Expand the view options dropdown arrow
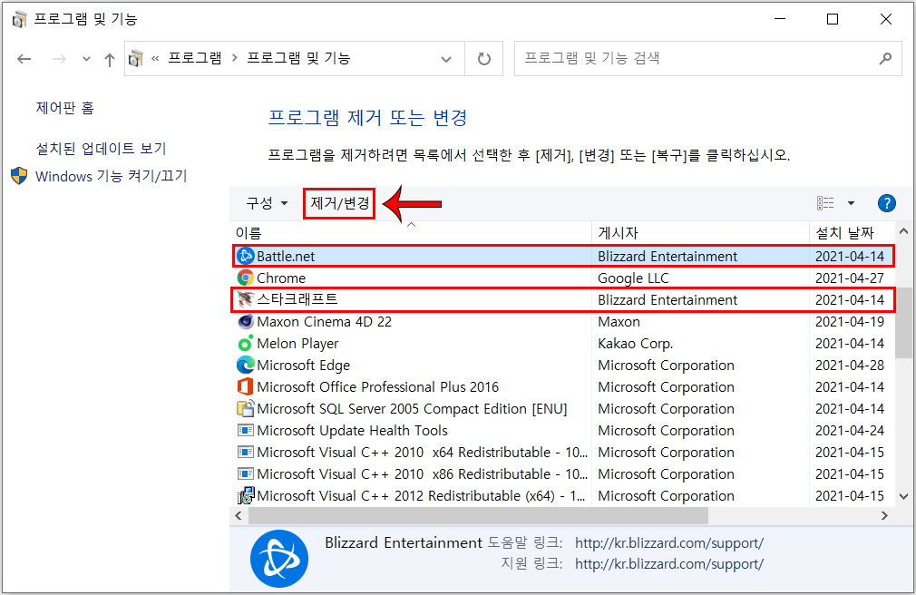Viewport: 916px width, 595px height. pyautogui.click(x=851, y=203)
